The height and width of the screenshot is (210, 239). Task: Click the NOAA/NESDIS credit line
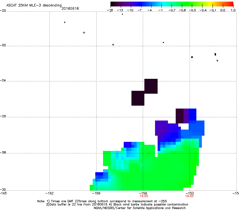[x=140, y=208]
